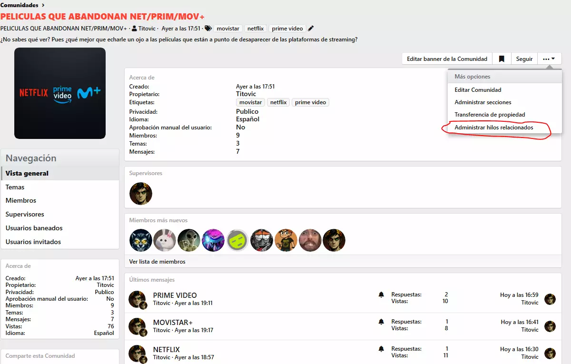Click the Seguir button
The image size is (571, 364).
524,59
